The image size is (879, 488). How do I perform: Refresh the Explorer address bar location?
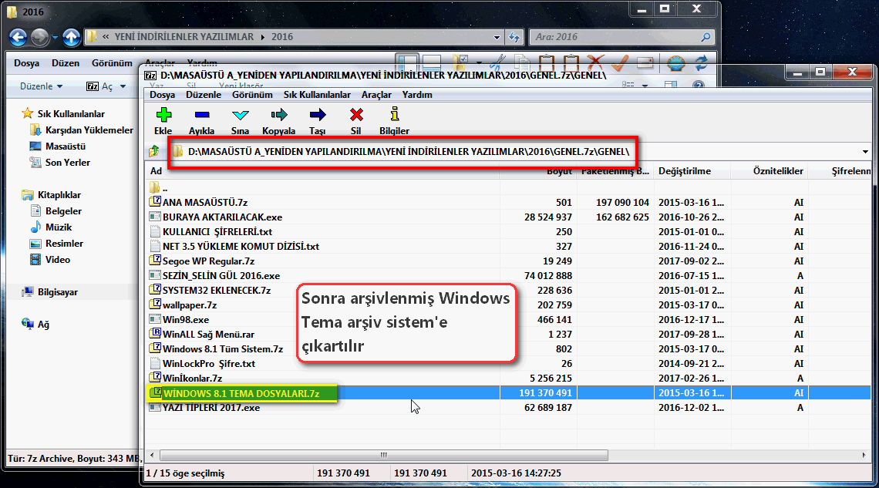[x=514, y=37]
